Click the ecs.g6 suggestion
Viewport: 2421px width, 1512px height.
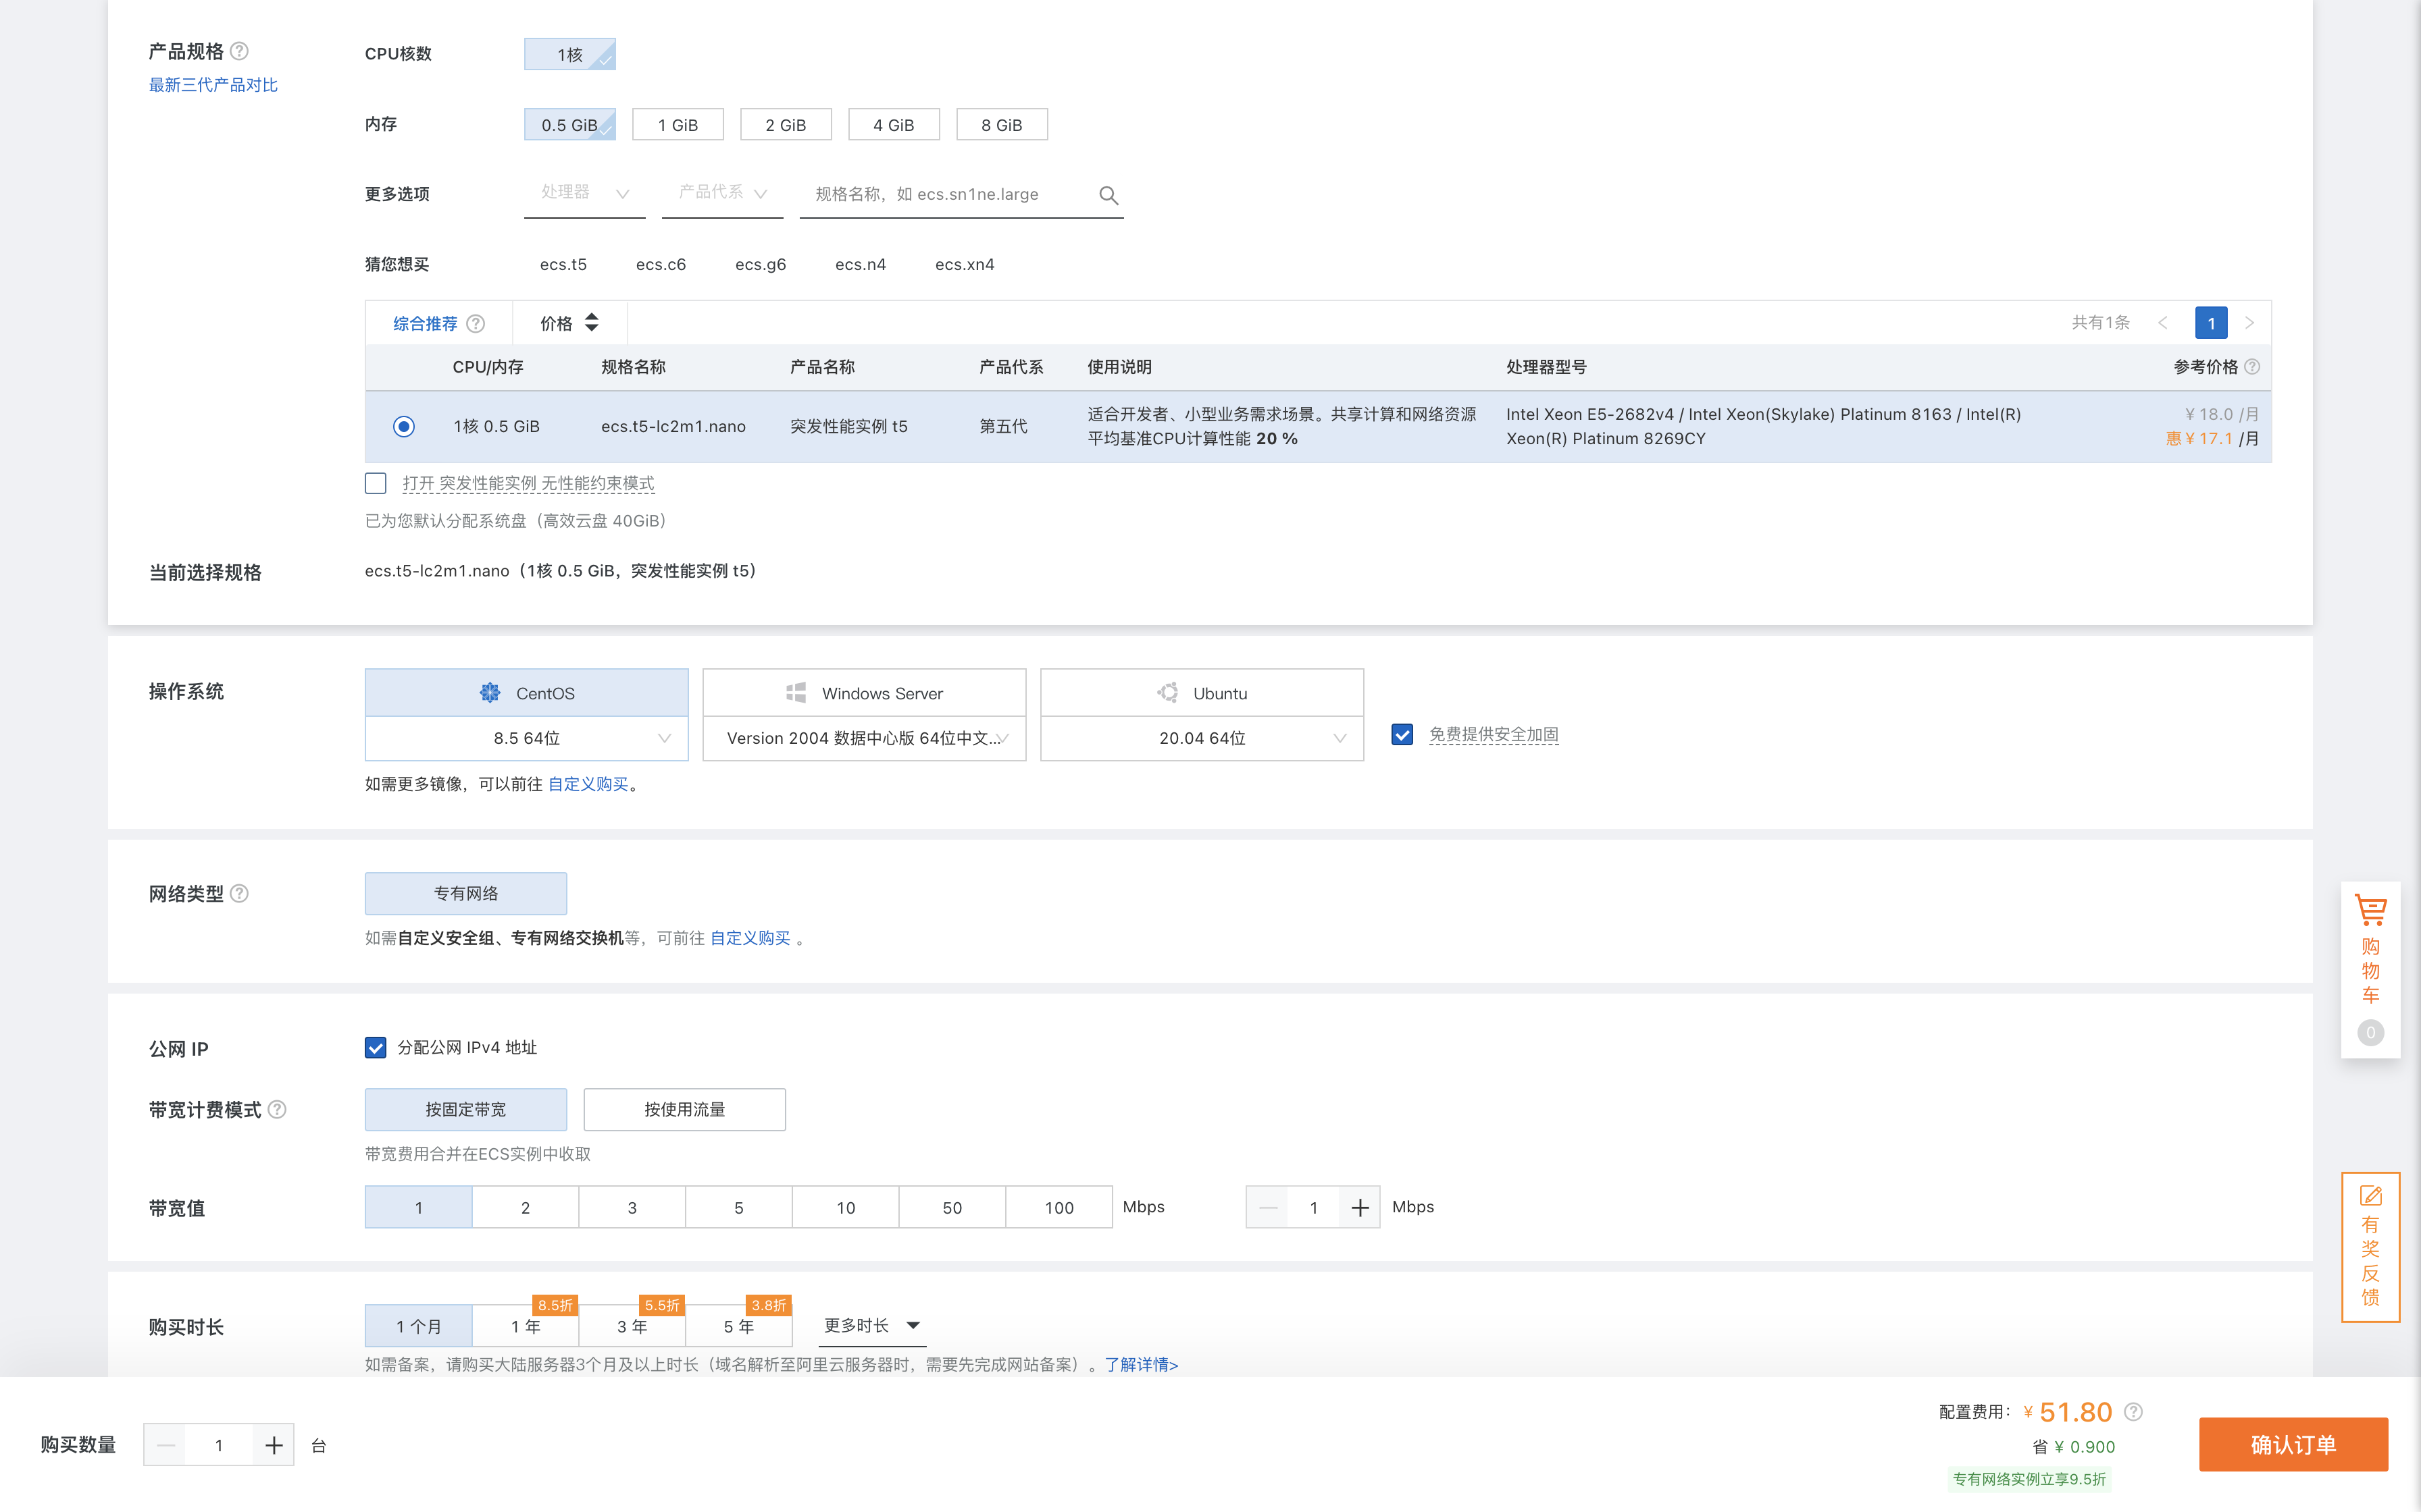761,264
